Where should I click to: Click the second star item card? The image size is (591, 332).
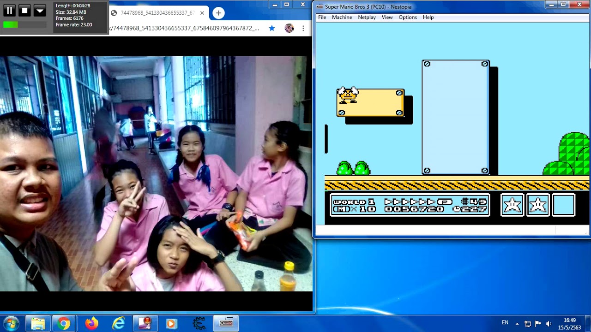point(538,205)
